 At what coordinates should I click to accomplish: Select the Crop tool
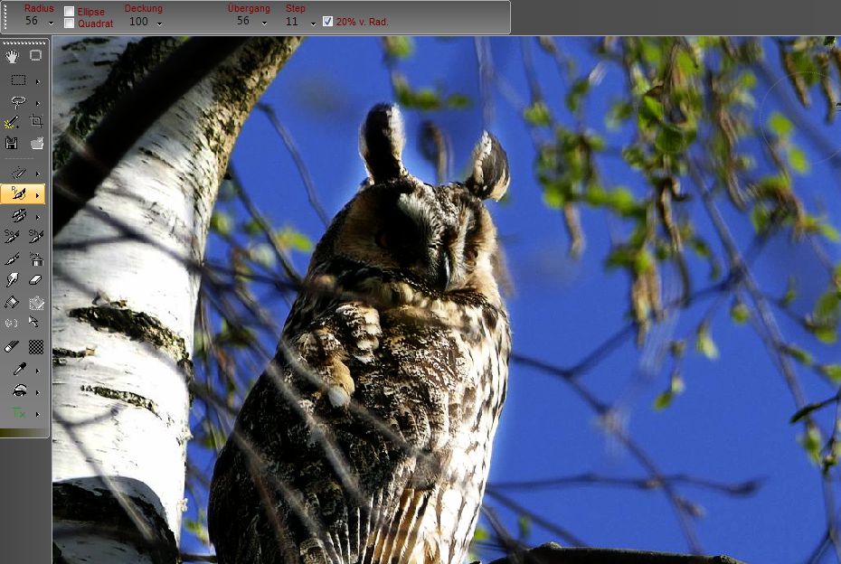point(36,121)
